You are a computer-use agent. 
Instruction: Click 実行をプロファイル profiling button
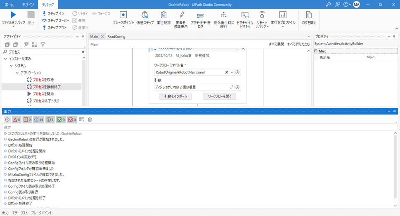point(283,19)
